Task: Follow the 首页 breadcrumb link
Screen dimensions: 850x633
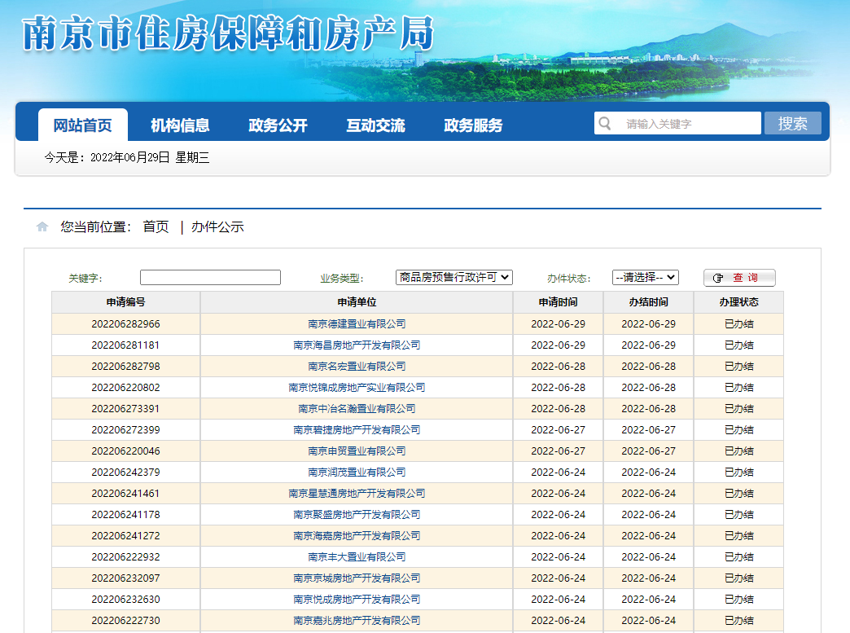Action: pyautogui.click(x=156, y=227)
